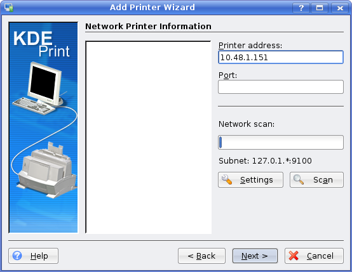
Task: Go to the Next wizard page
Action: (255, 256)
